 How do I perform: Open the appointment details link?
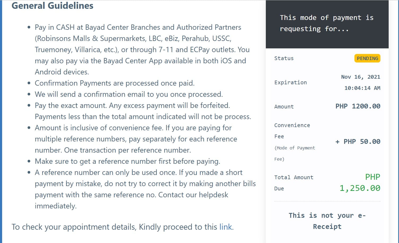click(225, 227)
